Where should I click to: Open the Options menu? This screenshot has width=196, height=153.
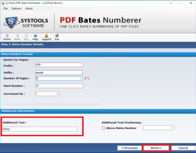point(16,9)
